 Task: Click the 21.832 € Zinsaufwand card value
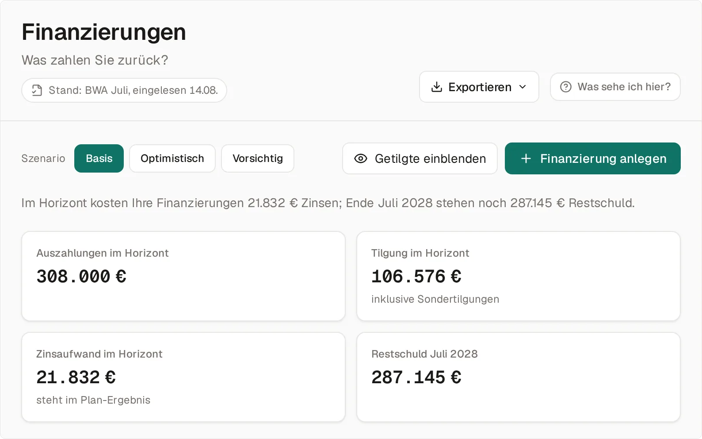coord(76,377)
